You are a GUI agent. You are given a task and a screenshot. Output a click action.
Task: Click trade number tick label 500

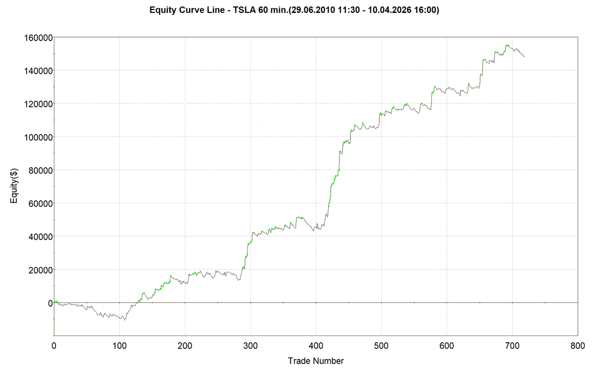[x=381, y=345]
